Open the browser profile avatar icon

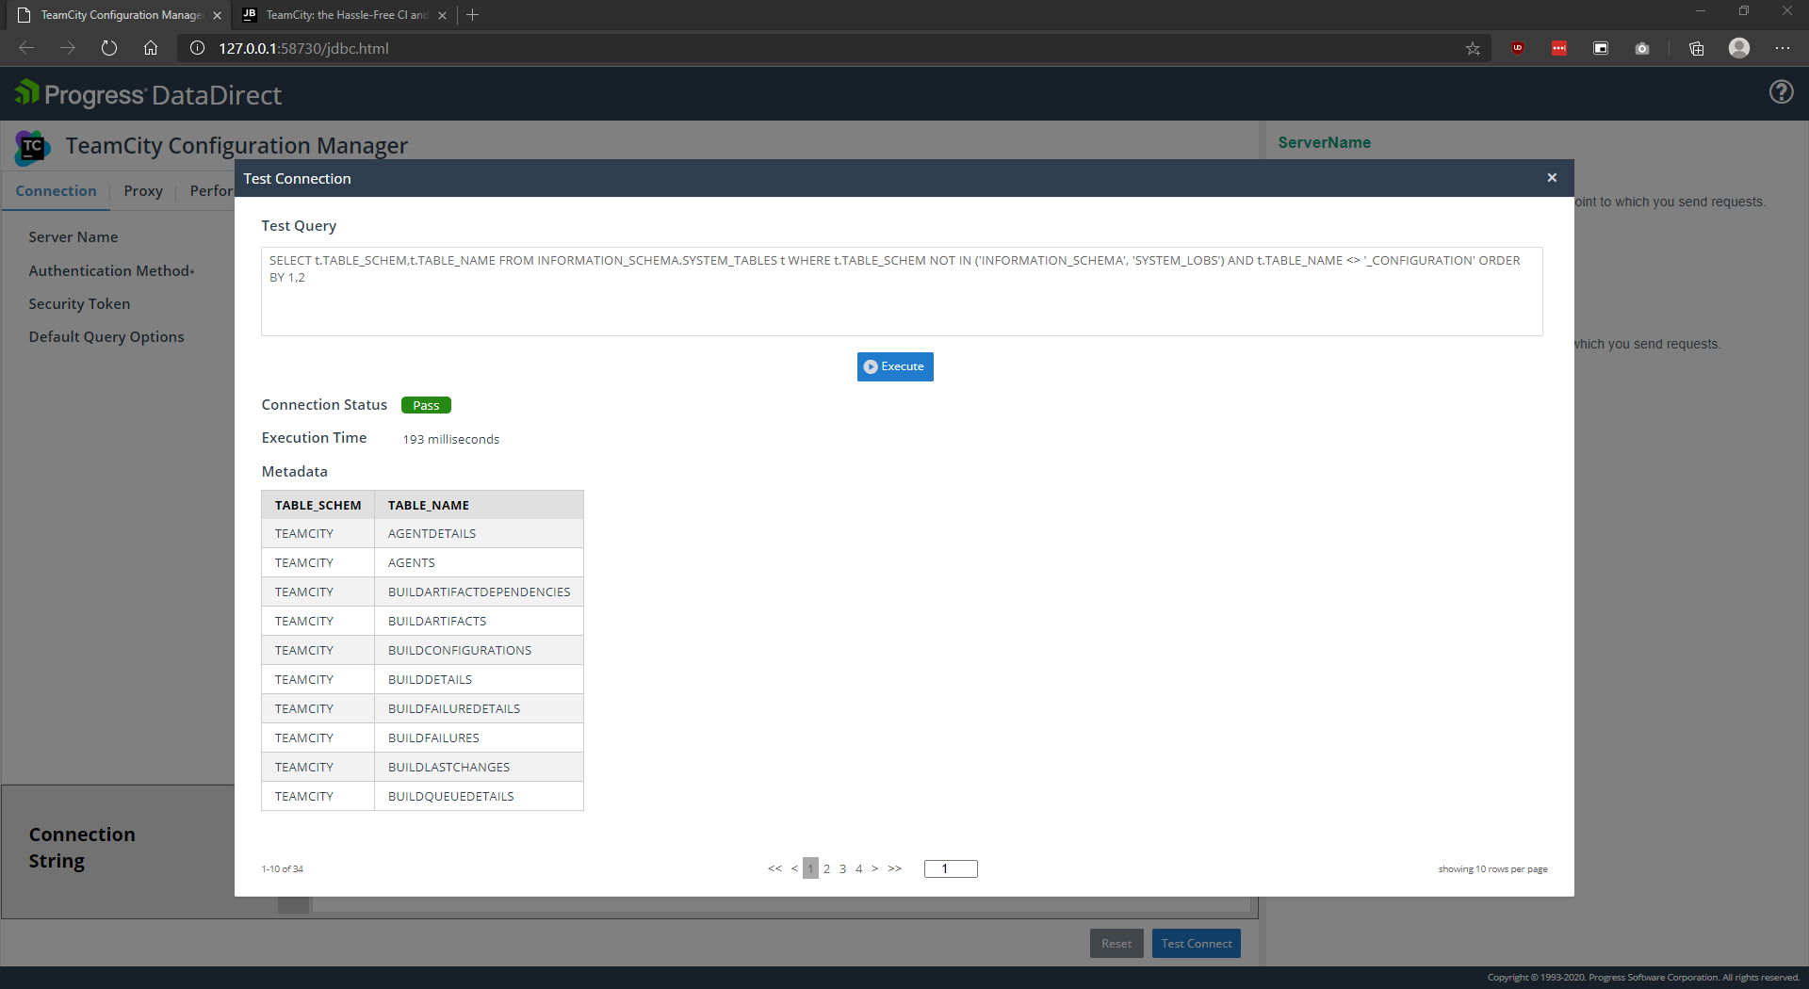click(1739, 48)
